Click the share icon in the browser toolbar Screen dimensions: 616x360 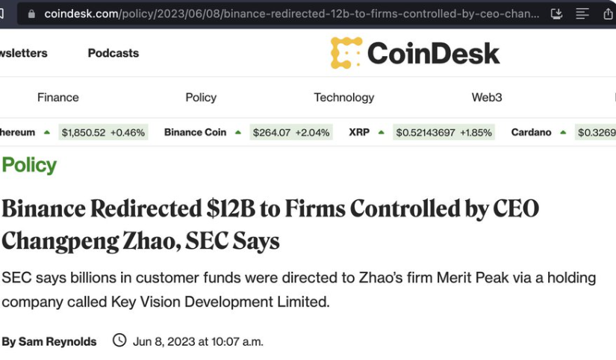tap(608, 14)
